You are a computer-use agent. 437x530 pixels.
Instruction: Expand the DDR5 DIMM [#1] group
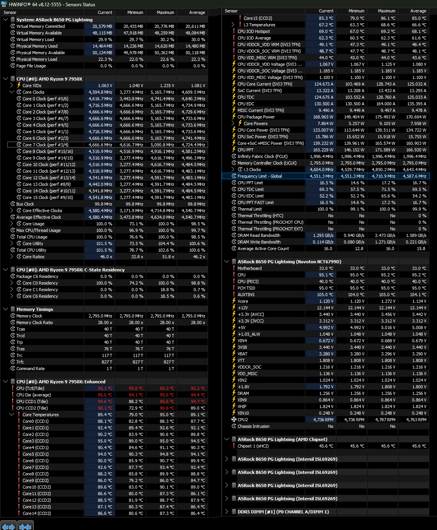[227, 512]
